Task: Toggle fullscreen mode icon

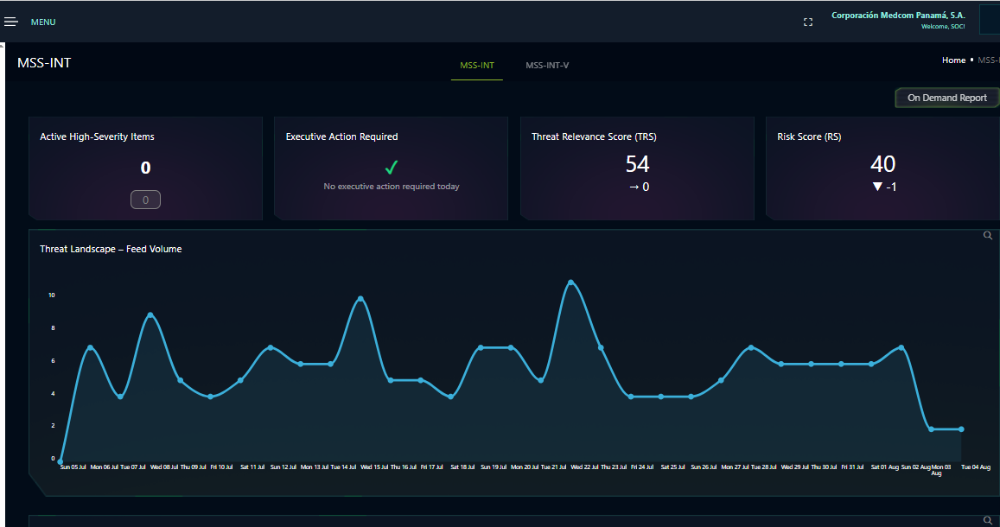Action: [808, 22]
